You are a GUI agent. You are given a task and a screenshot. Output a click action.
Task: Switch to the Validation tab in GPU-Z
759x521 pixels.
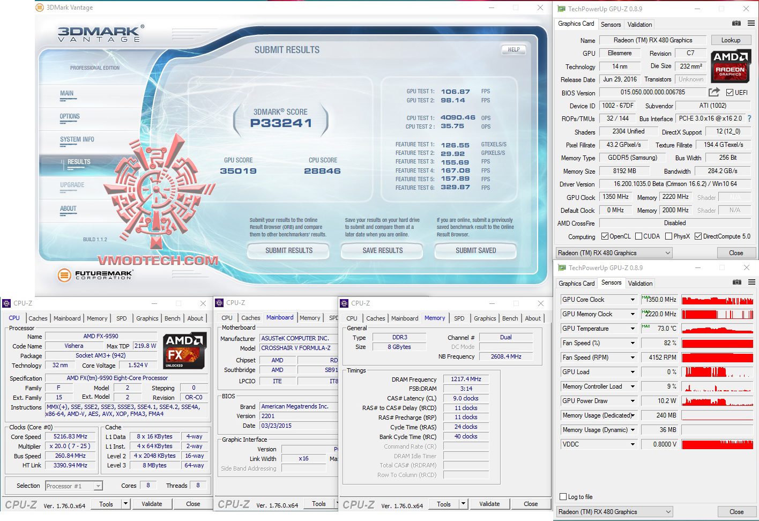tap(640, 24)
